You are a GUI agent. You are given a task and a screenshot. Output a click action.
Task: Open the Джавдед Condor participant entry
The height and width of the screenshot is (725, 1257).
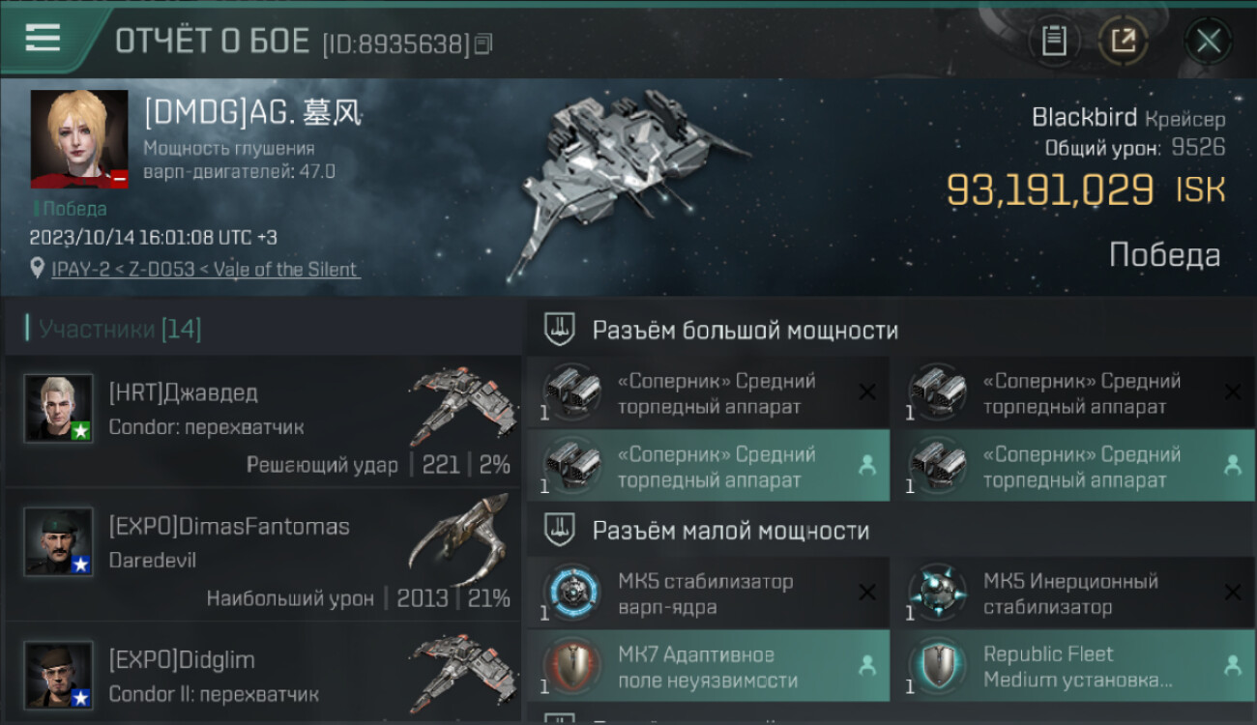pos(263,420)
